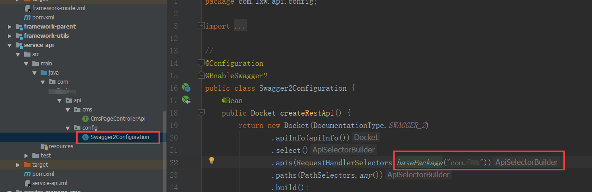The image size is (592, 192).
Task: Click ApiSelectorBuilder hint after .paths line
Action: (x=419, y=175)
